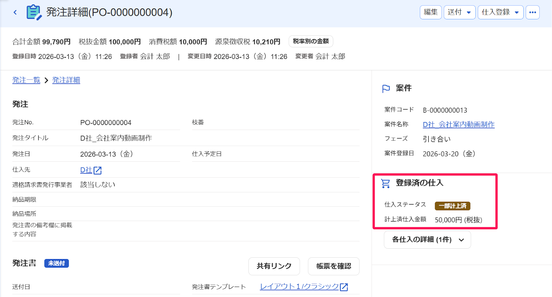552x297 pixels.
Task: Click the 帳票を確認 button
Action: [x=334, y=266]
